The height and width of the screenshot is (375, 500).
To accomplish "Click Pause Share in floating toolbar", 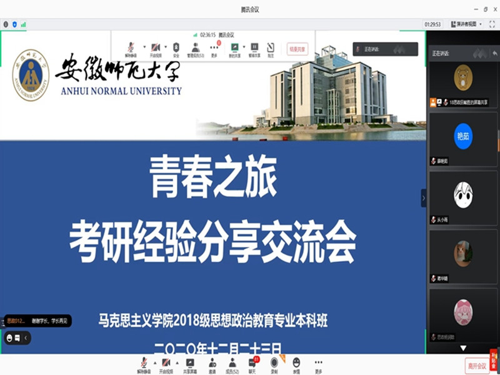I will pos(254,49).
